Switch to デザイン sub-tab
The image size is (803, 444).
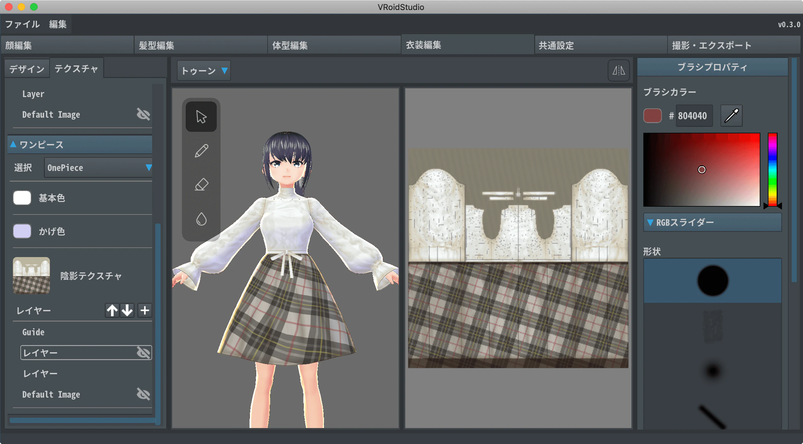pos(27,69)
